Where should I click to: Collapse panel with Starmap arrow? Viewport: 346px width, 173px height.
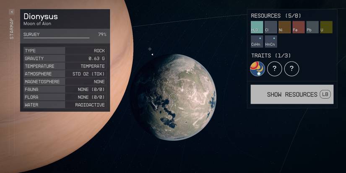(x=11, y=12)
